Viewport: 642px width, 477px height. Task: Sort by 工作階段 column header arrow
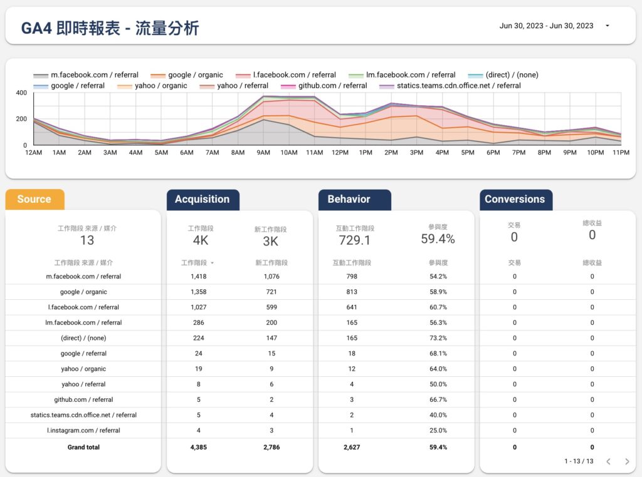(x=212, y=263)
